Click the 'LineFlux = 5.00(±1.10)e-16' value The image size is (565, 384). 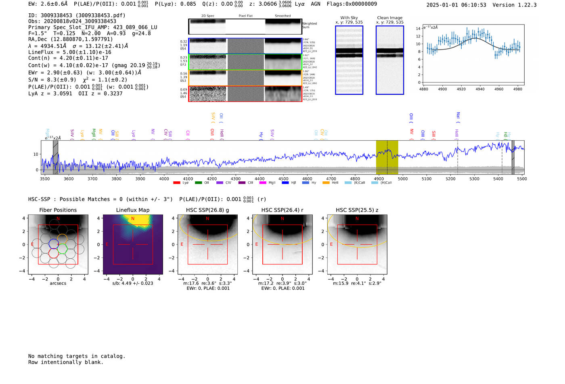(x=70, y=52)
